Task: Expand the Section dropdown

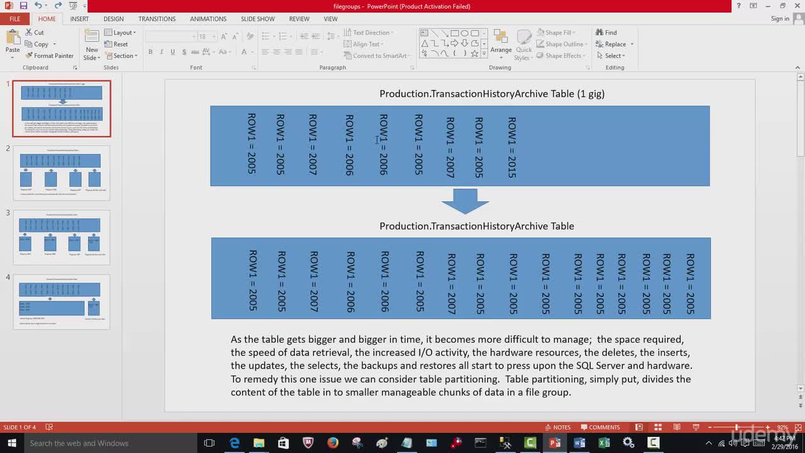Action: click(x=120, y=55)
